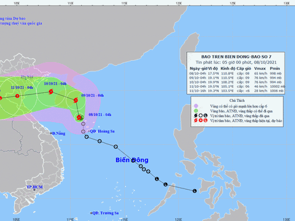Screen dimensions: 295x221
Task: Click the red forecast-storm symbols in legend
Action: (200, 120)
